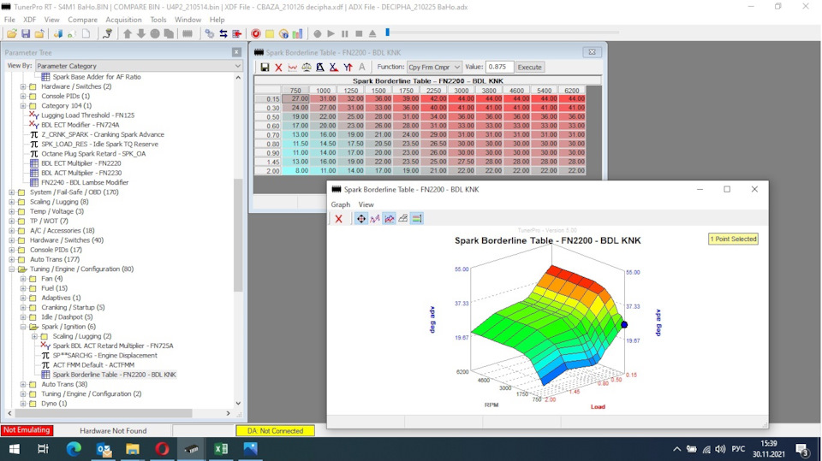This screenshot has width=822, height=461.
Task: Click table cell 27.00 at load 0.15, RPM 750
Action: click(x=295, y=98)
